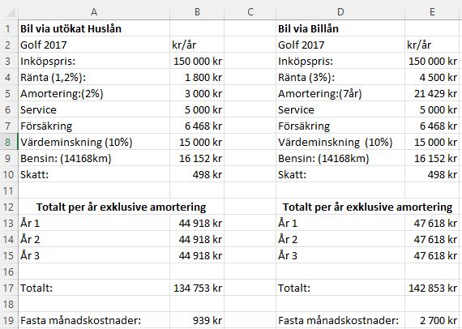Select row 8 header
The width and height of the screenshot is (462, 329).
point(9,143)
